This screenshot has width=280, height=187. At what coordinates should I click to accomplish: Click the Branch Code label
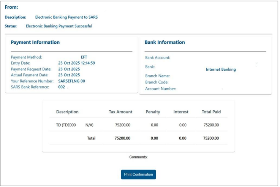(x=157, y=82)
